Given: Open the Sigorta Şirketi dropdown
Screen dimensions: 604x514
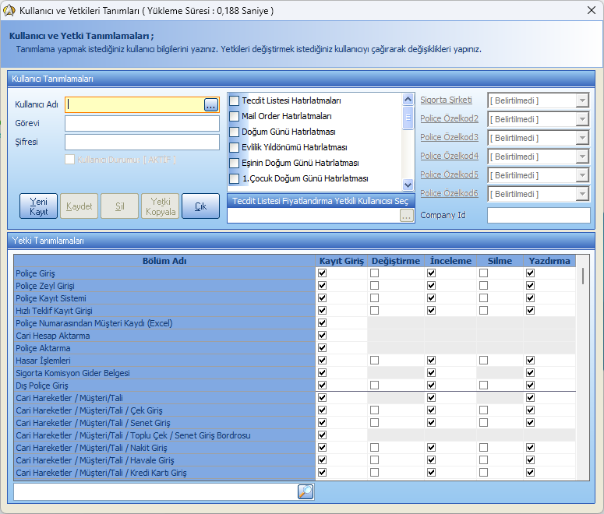Looking at the screenshot, I should (582, 101).
